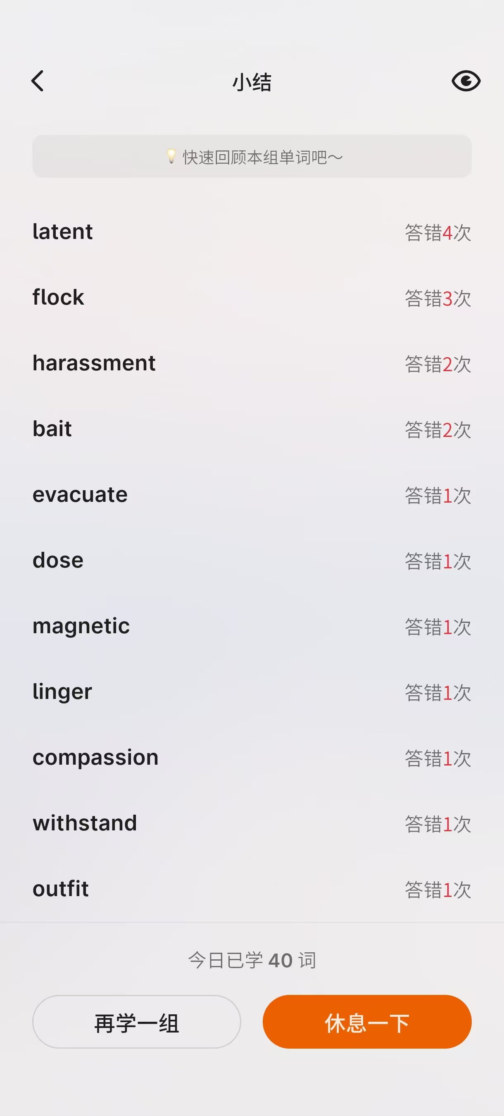View details for "evacuate"
This screenshot has width=504, height=1116.
pos(80,495)
